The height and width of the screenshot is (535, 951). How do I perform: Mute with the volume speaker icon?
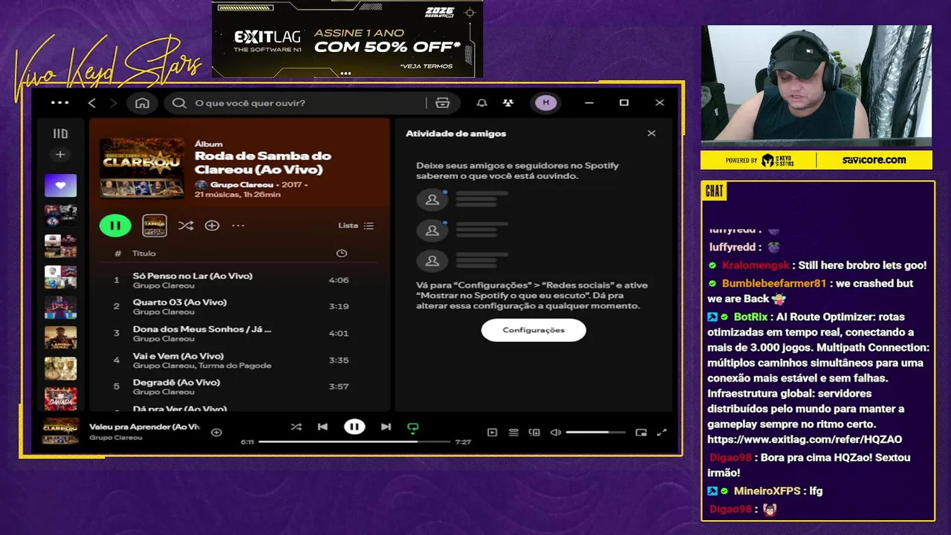coord(555,432)
